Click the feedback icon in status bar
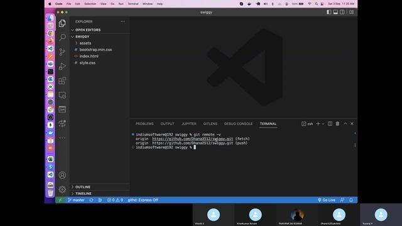Screen dimensions: 402x226 point(342,200)
